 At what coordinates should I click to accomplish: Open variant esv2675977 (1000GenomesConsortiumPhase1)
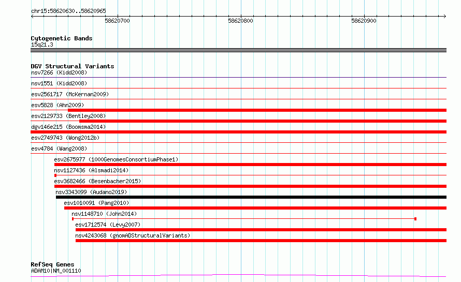(x=116, y=159)
